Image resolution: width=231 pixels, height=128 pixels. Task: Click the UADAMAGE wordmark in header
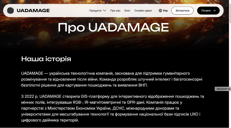click(x=33, y=10)
